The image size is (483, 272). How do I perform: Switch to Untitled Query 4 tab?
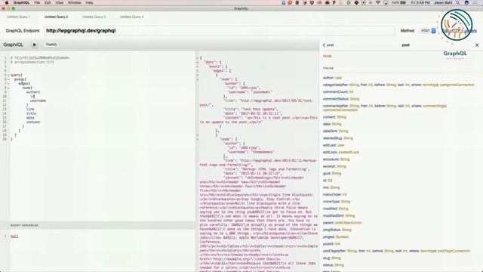[x=131, y=17]
